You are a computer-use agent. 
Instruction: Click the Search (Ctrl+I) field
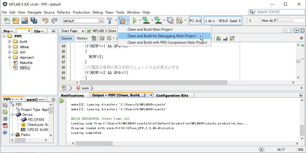tap(281, 12)
